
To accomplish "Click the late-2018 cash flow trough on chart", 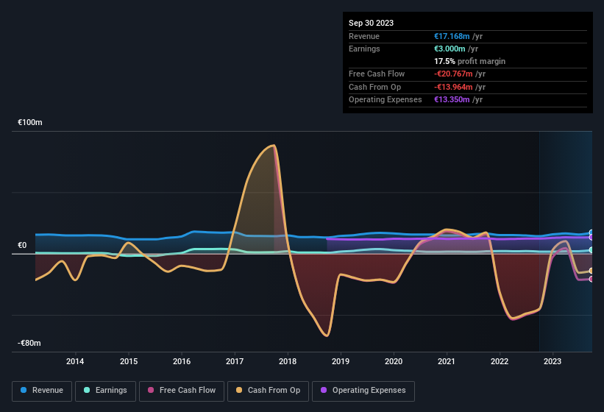I will click(327, 335).
